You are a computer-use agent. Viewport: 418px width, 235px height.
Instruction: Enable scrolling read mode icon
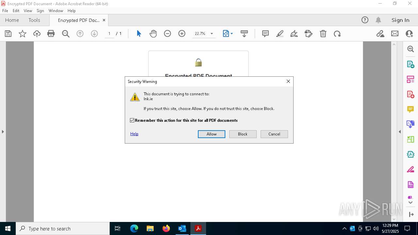pyautogui.click(x=244, y=34)
